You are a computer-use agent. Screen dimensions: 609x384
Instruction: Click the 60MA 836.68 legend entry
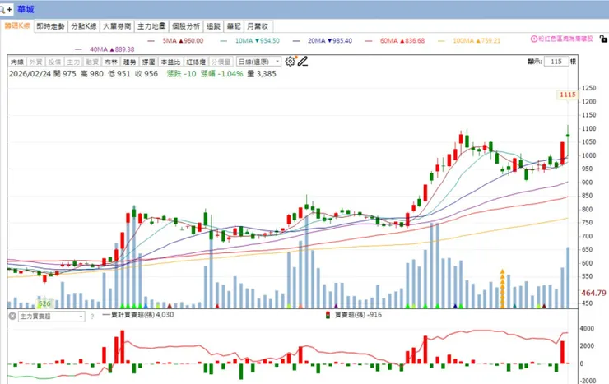(395, 41)
